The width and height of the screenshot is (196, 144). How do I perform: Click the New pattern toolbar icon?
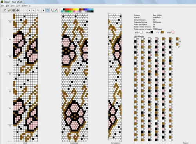(5, 10)
